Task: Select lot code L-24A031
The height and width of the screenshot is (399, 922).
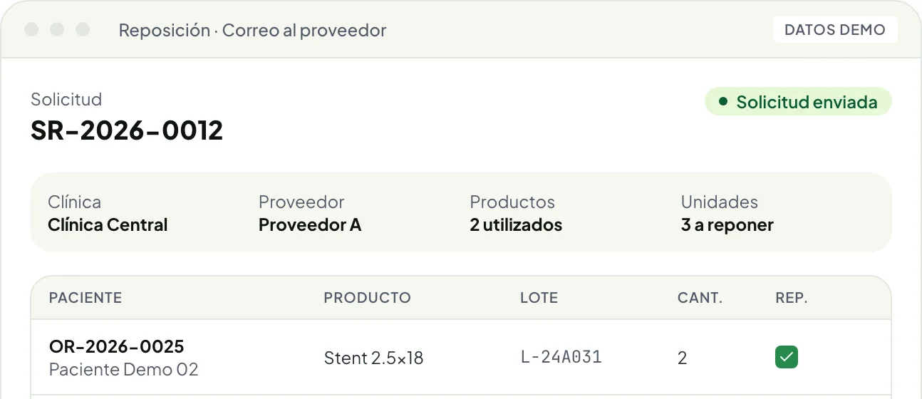Action: click(561, 357)
